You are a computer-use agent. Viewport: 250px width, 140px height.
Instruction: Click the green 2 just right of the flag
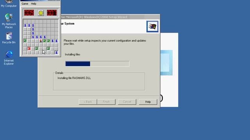point(45,41)
